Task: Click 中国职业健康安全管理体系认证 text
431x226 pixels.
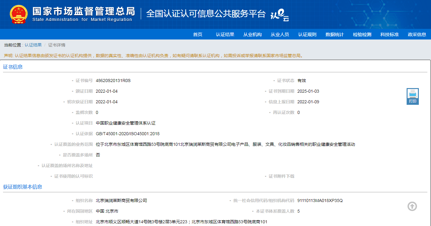Action: click(x=125, y=123)
